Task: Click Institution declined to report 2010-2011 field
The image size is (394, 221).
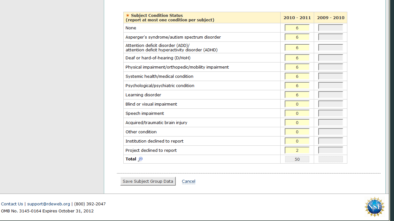Action: [297, 141]
